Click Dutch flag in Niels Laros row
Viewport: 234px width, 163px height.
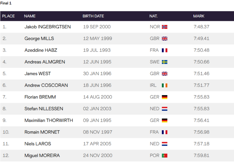point(164,144)
